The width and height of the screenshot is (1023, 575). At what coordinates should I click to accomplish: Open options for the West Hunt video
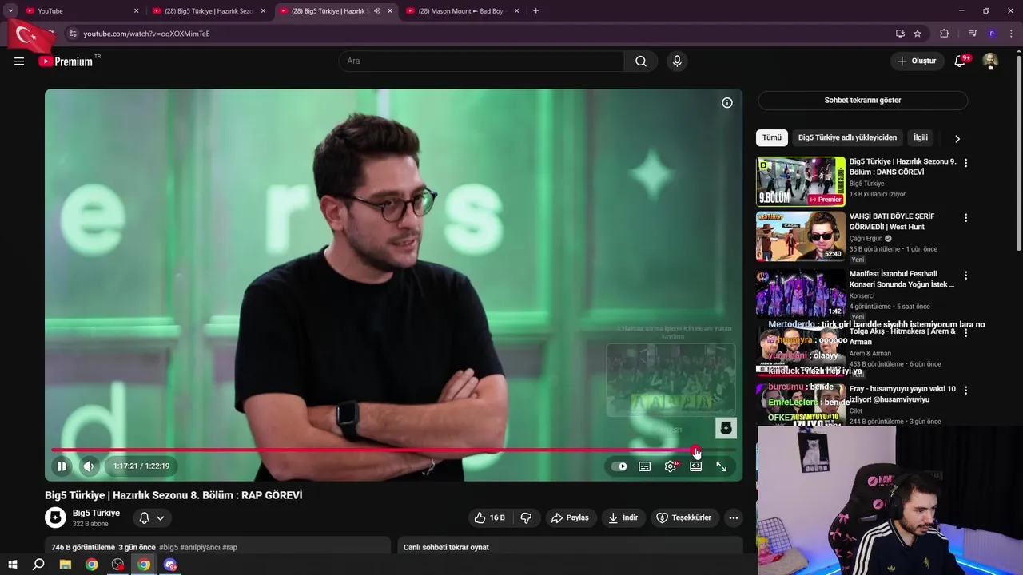(x=965, y=217)
